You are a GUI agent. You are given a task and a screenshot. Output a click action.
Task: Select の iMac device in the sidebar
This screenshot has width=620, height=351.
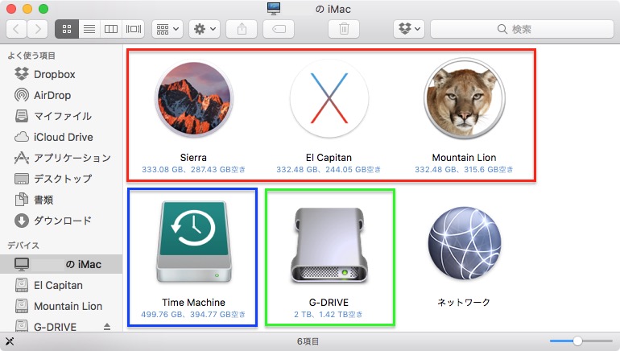(x=61, y=264)
